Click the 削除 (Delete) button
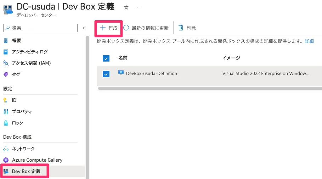 point(187,28)
